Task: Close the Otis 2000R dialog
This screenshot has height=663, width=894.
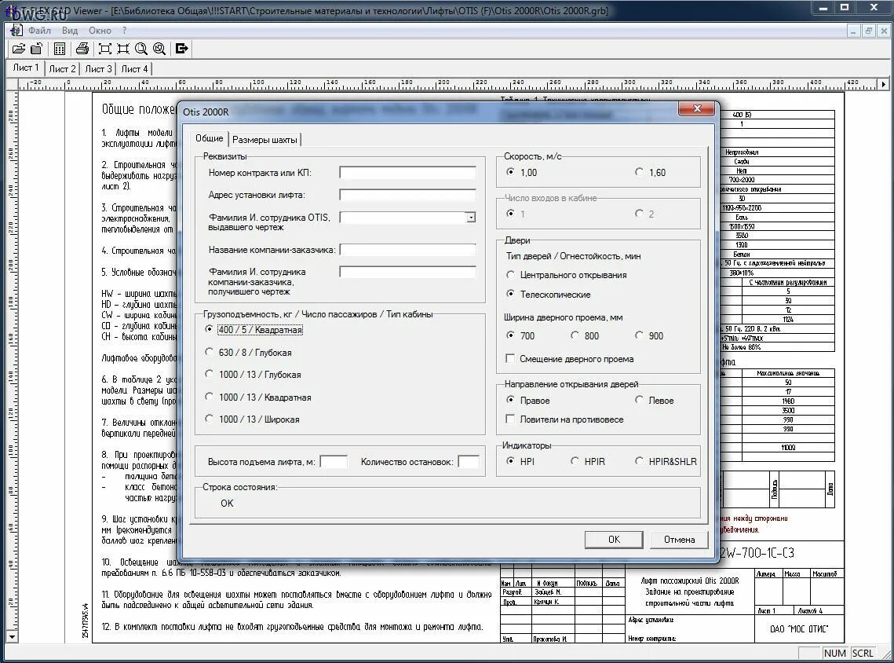Action: coord(697,108)
